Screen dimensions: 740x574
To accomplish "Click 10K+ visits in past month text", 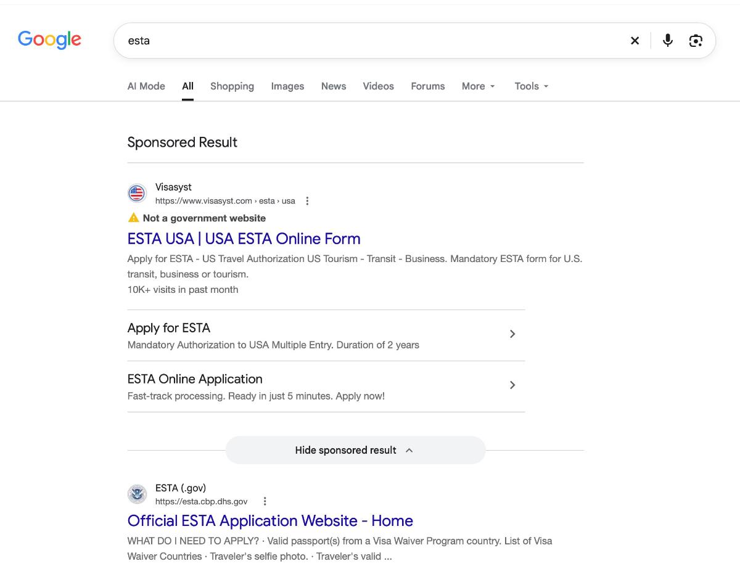I will coord(183,290).
